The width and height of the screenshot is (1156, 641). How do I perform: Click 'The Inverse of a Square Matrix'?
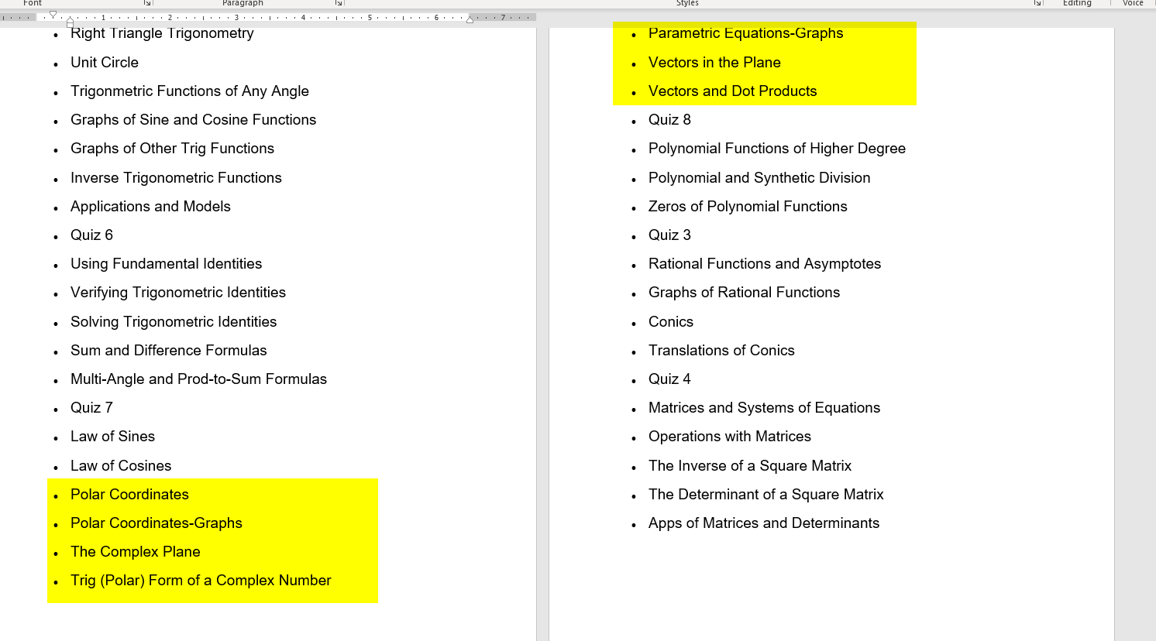pos(750,466)
